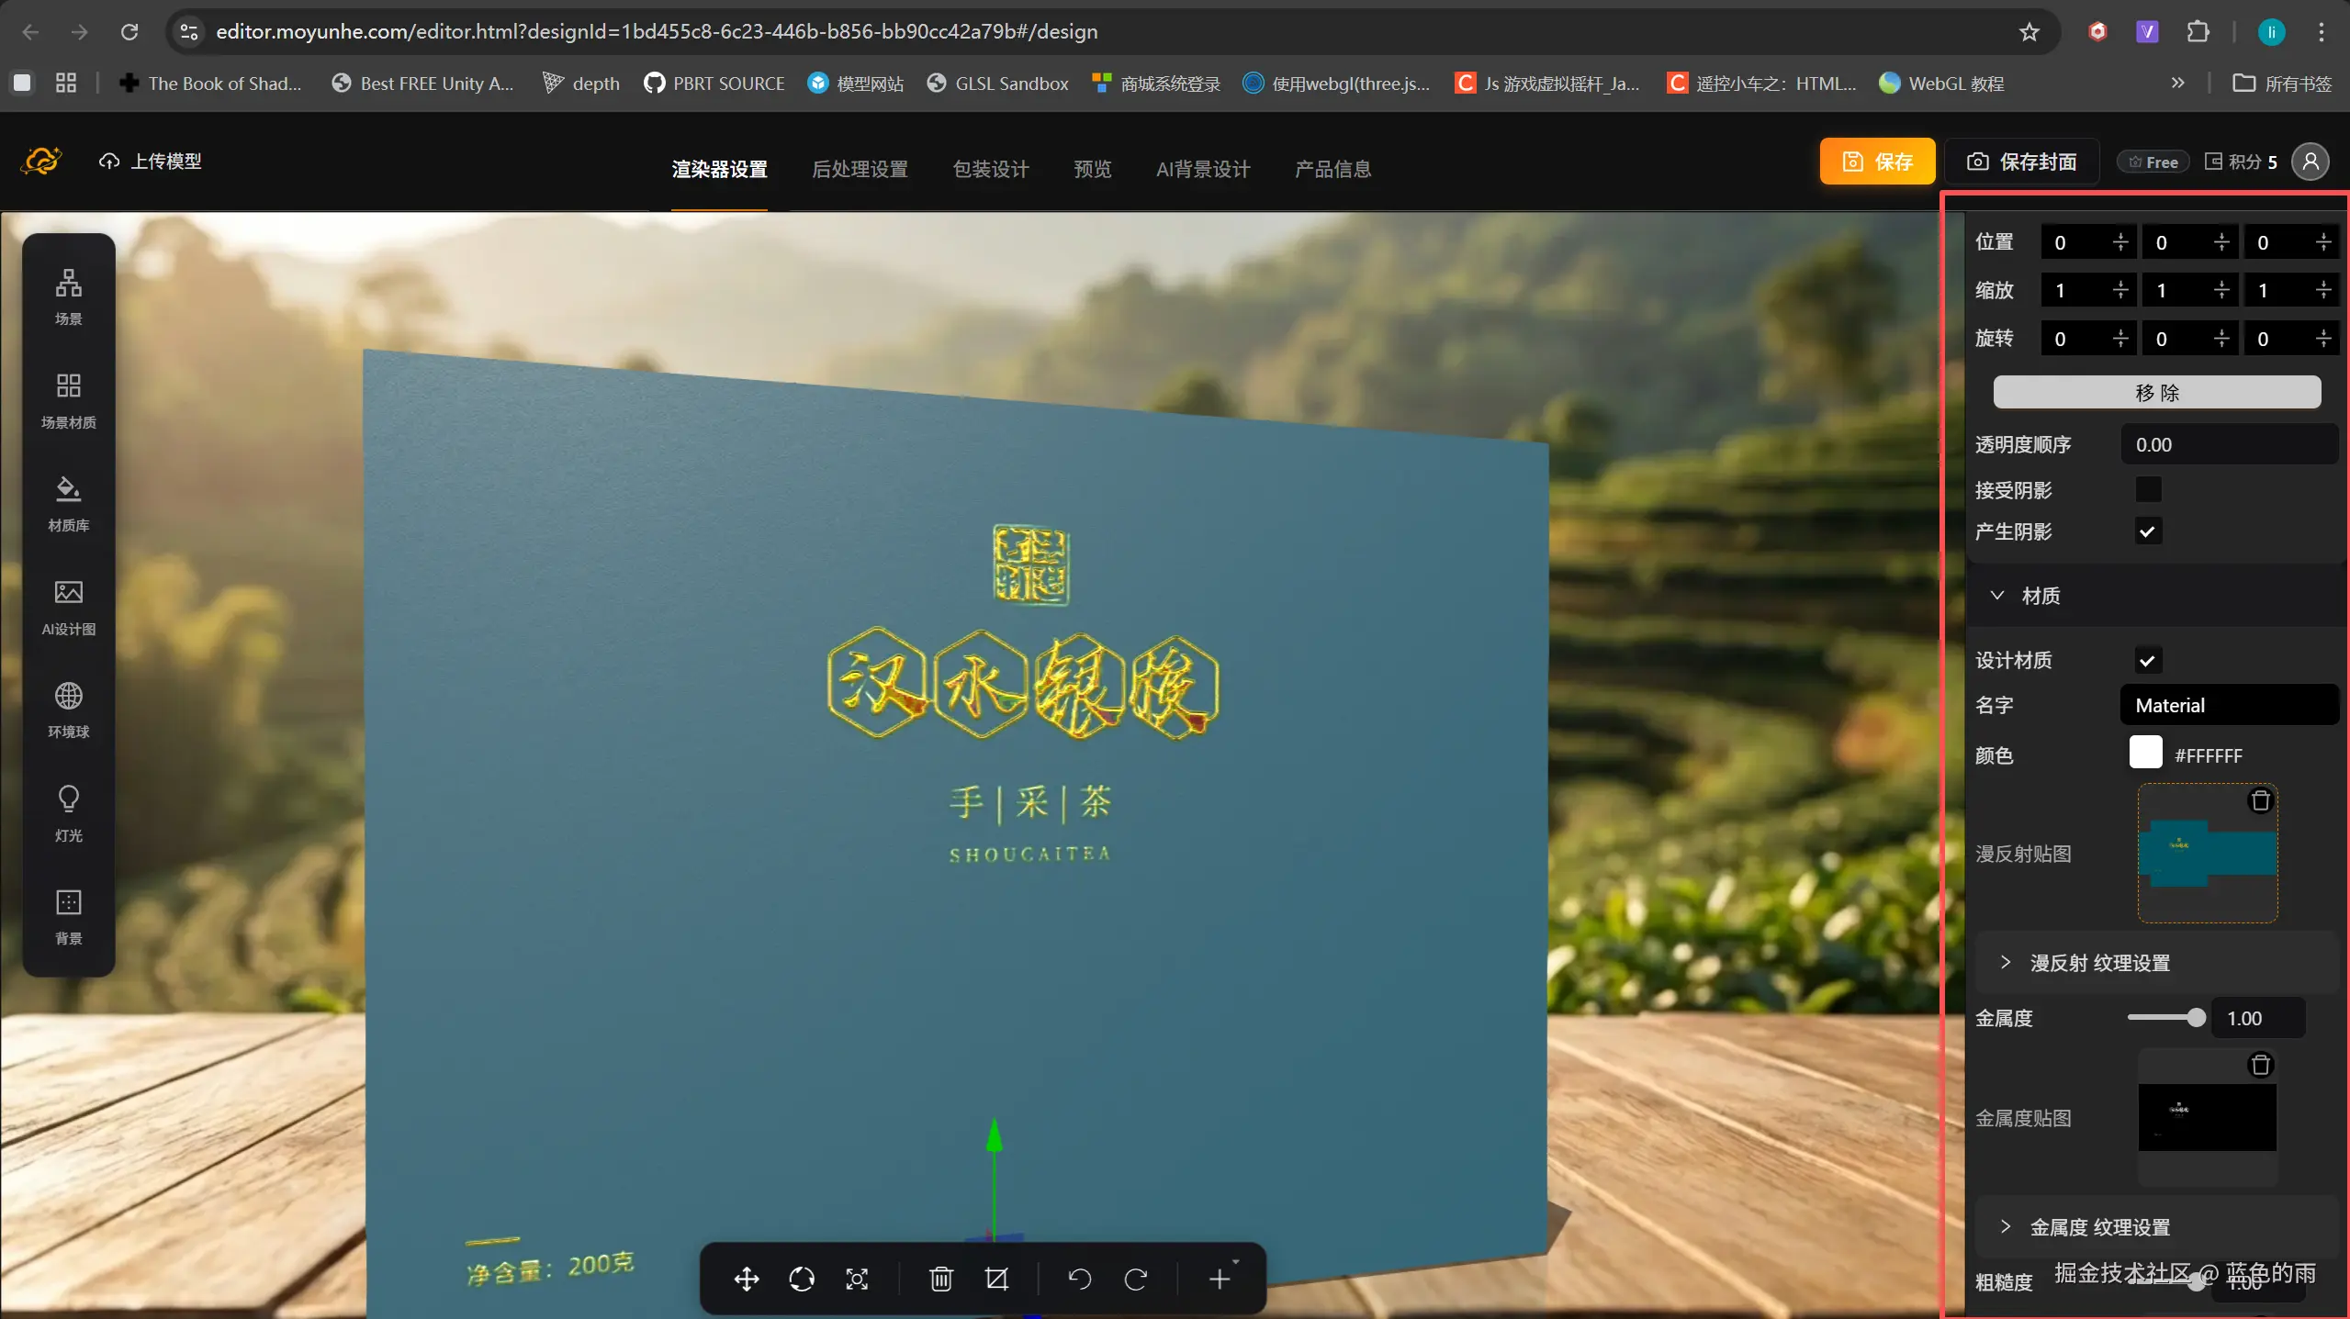
Task: Open the white 颜色 color swatch
Action: pyautogui.click(x=2145, y=753)
